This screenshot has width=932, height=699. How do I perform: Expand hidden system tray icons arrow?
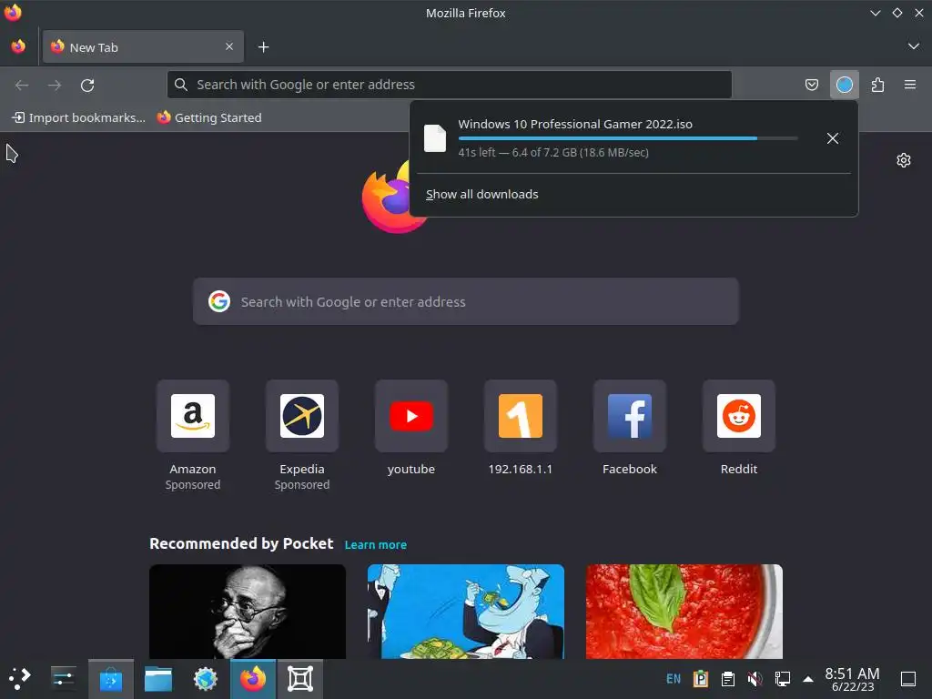tap(808, 679)
